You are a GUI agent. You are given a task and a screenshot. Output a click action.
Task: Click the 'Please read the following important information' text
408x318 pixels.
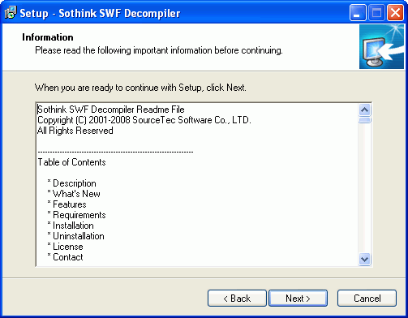point(159,50)
